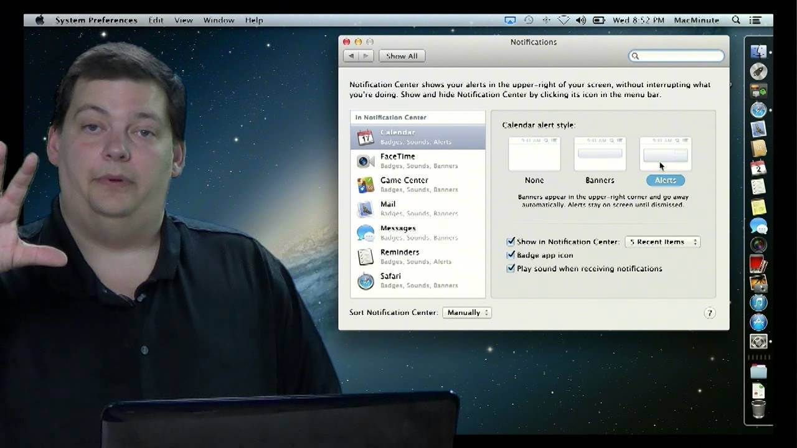Select the Banners alert style
The width and height of the screenshot is (797, 448).
(x=599, y=154)
